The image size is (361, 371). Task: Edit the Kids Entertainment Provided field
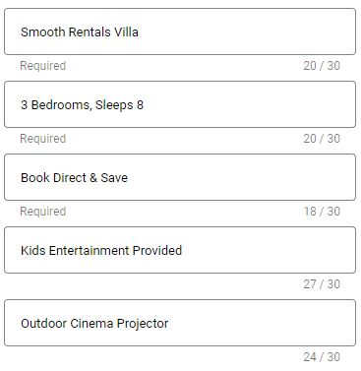tap(180, 250)
